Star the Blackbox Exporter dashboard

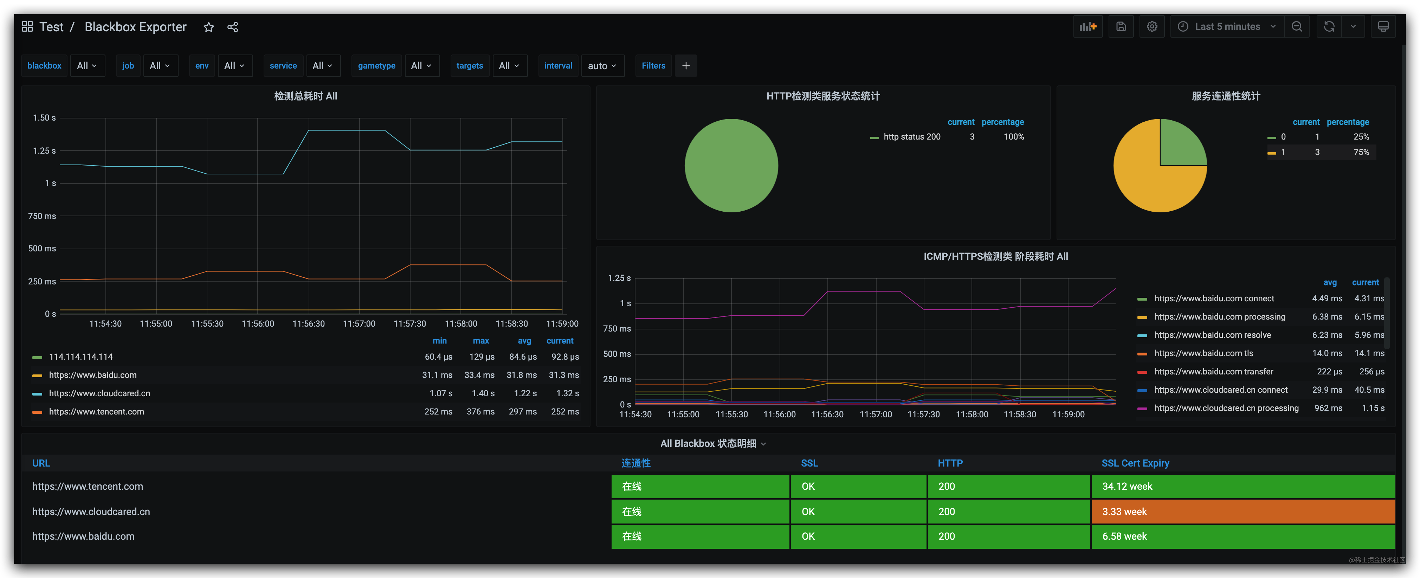click(208, 26)
